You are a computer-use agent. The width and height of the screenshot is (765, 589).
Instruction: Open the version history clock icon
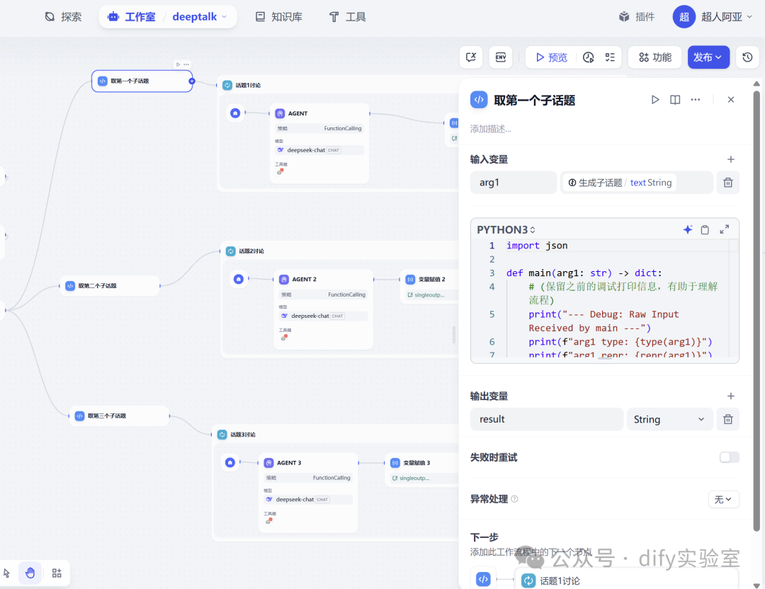pos(747,57)
